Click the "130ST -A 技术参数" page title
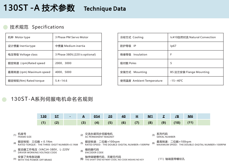229x163 pixels. (x=39, y=8)
